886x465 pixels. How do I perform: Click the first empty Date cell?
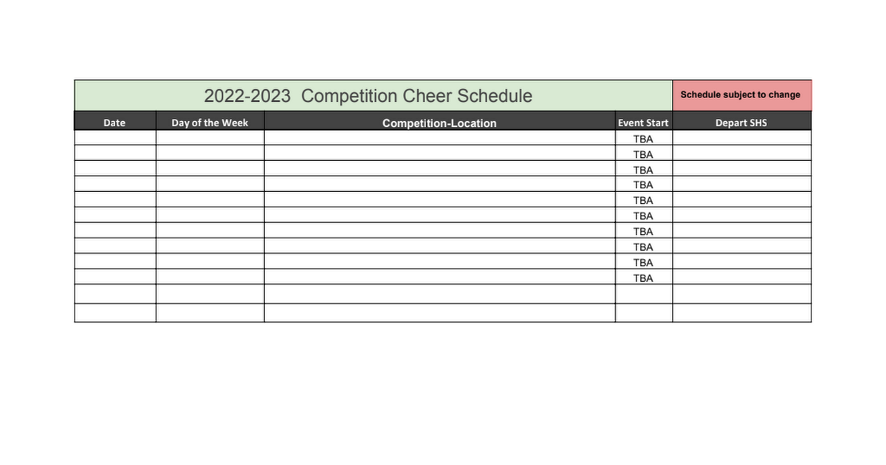coord(115,138)
